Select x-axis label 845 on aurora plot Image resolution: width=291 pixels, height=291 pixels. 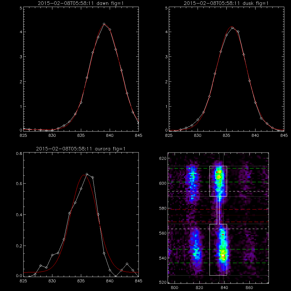[x=139, y=281]
